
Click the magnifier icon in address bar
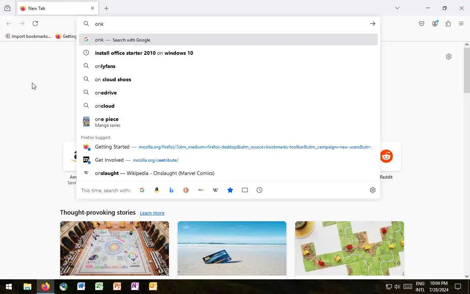[x=86, y=24]
